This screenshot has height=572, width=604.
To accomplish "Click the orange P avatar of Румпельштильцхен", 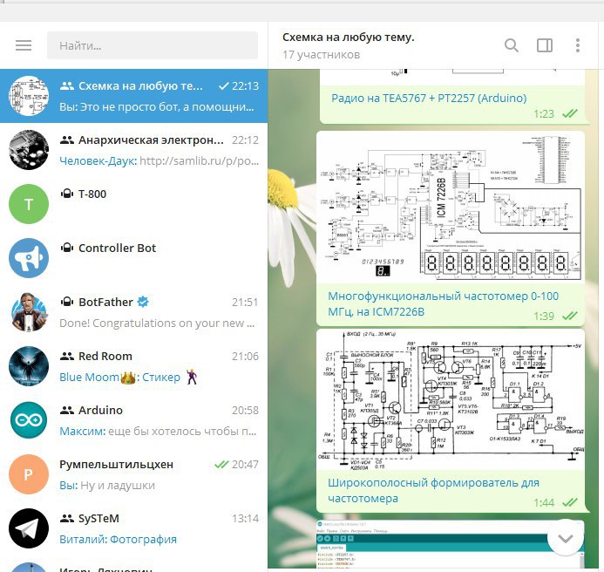I will click(29, 474).
